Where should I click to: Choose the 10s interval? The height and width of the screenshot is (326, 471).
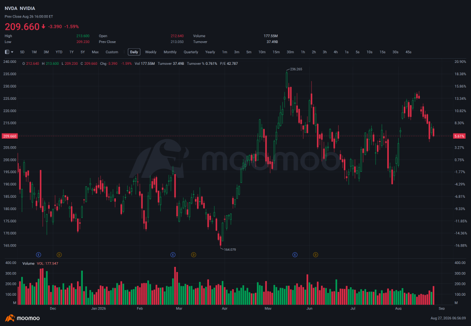(x=369, y=52)
